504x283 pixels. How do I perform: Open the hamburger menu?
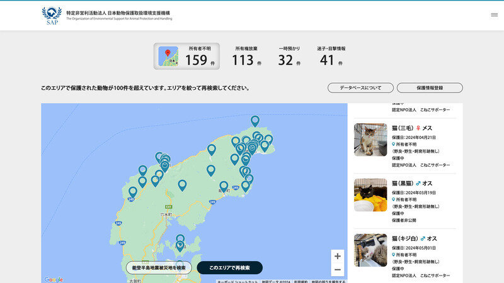(494, 14)
